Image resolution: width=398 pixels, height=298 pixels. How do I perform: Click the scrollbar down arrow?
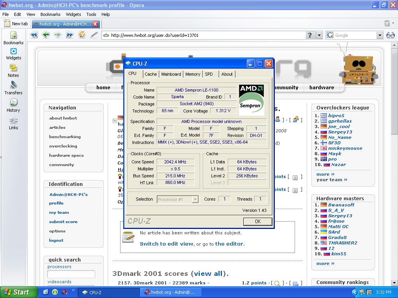pos(394,283)
